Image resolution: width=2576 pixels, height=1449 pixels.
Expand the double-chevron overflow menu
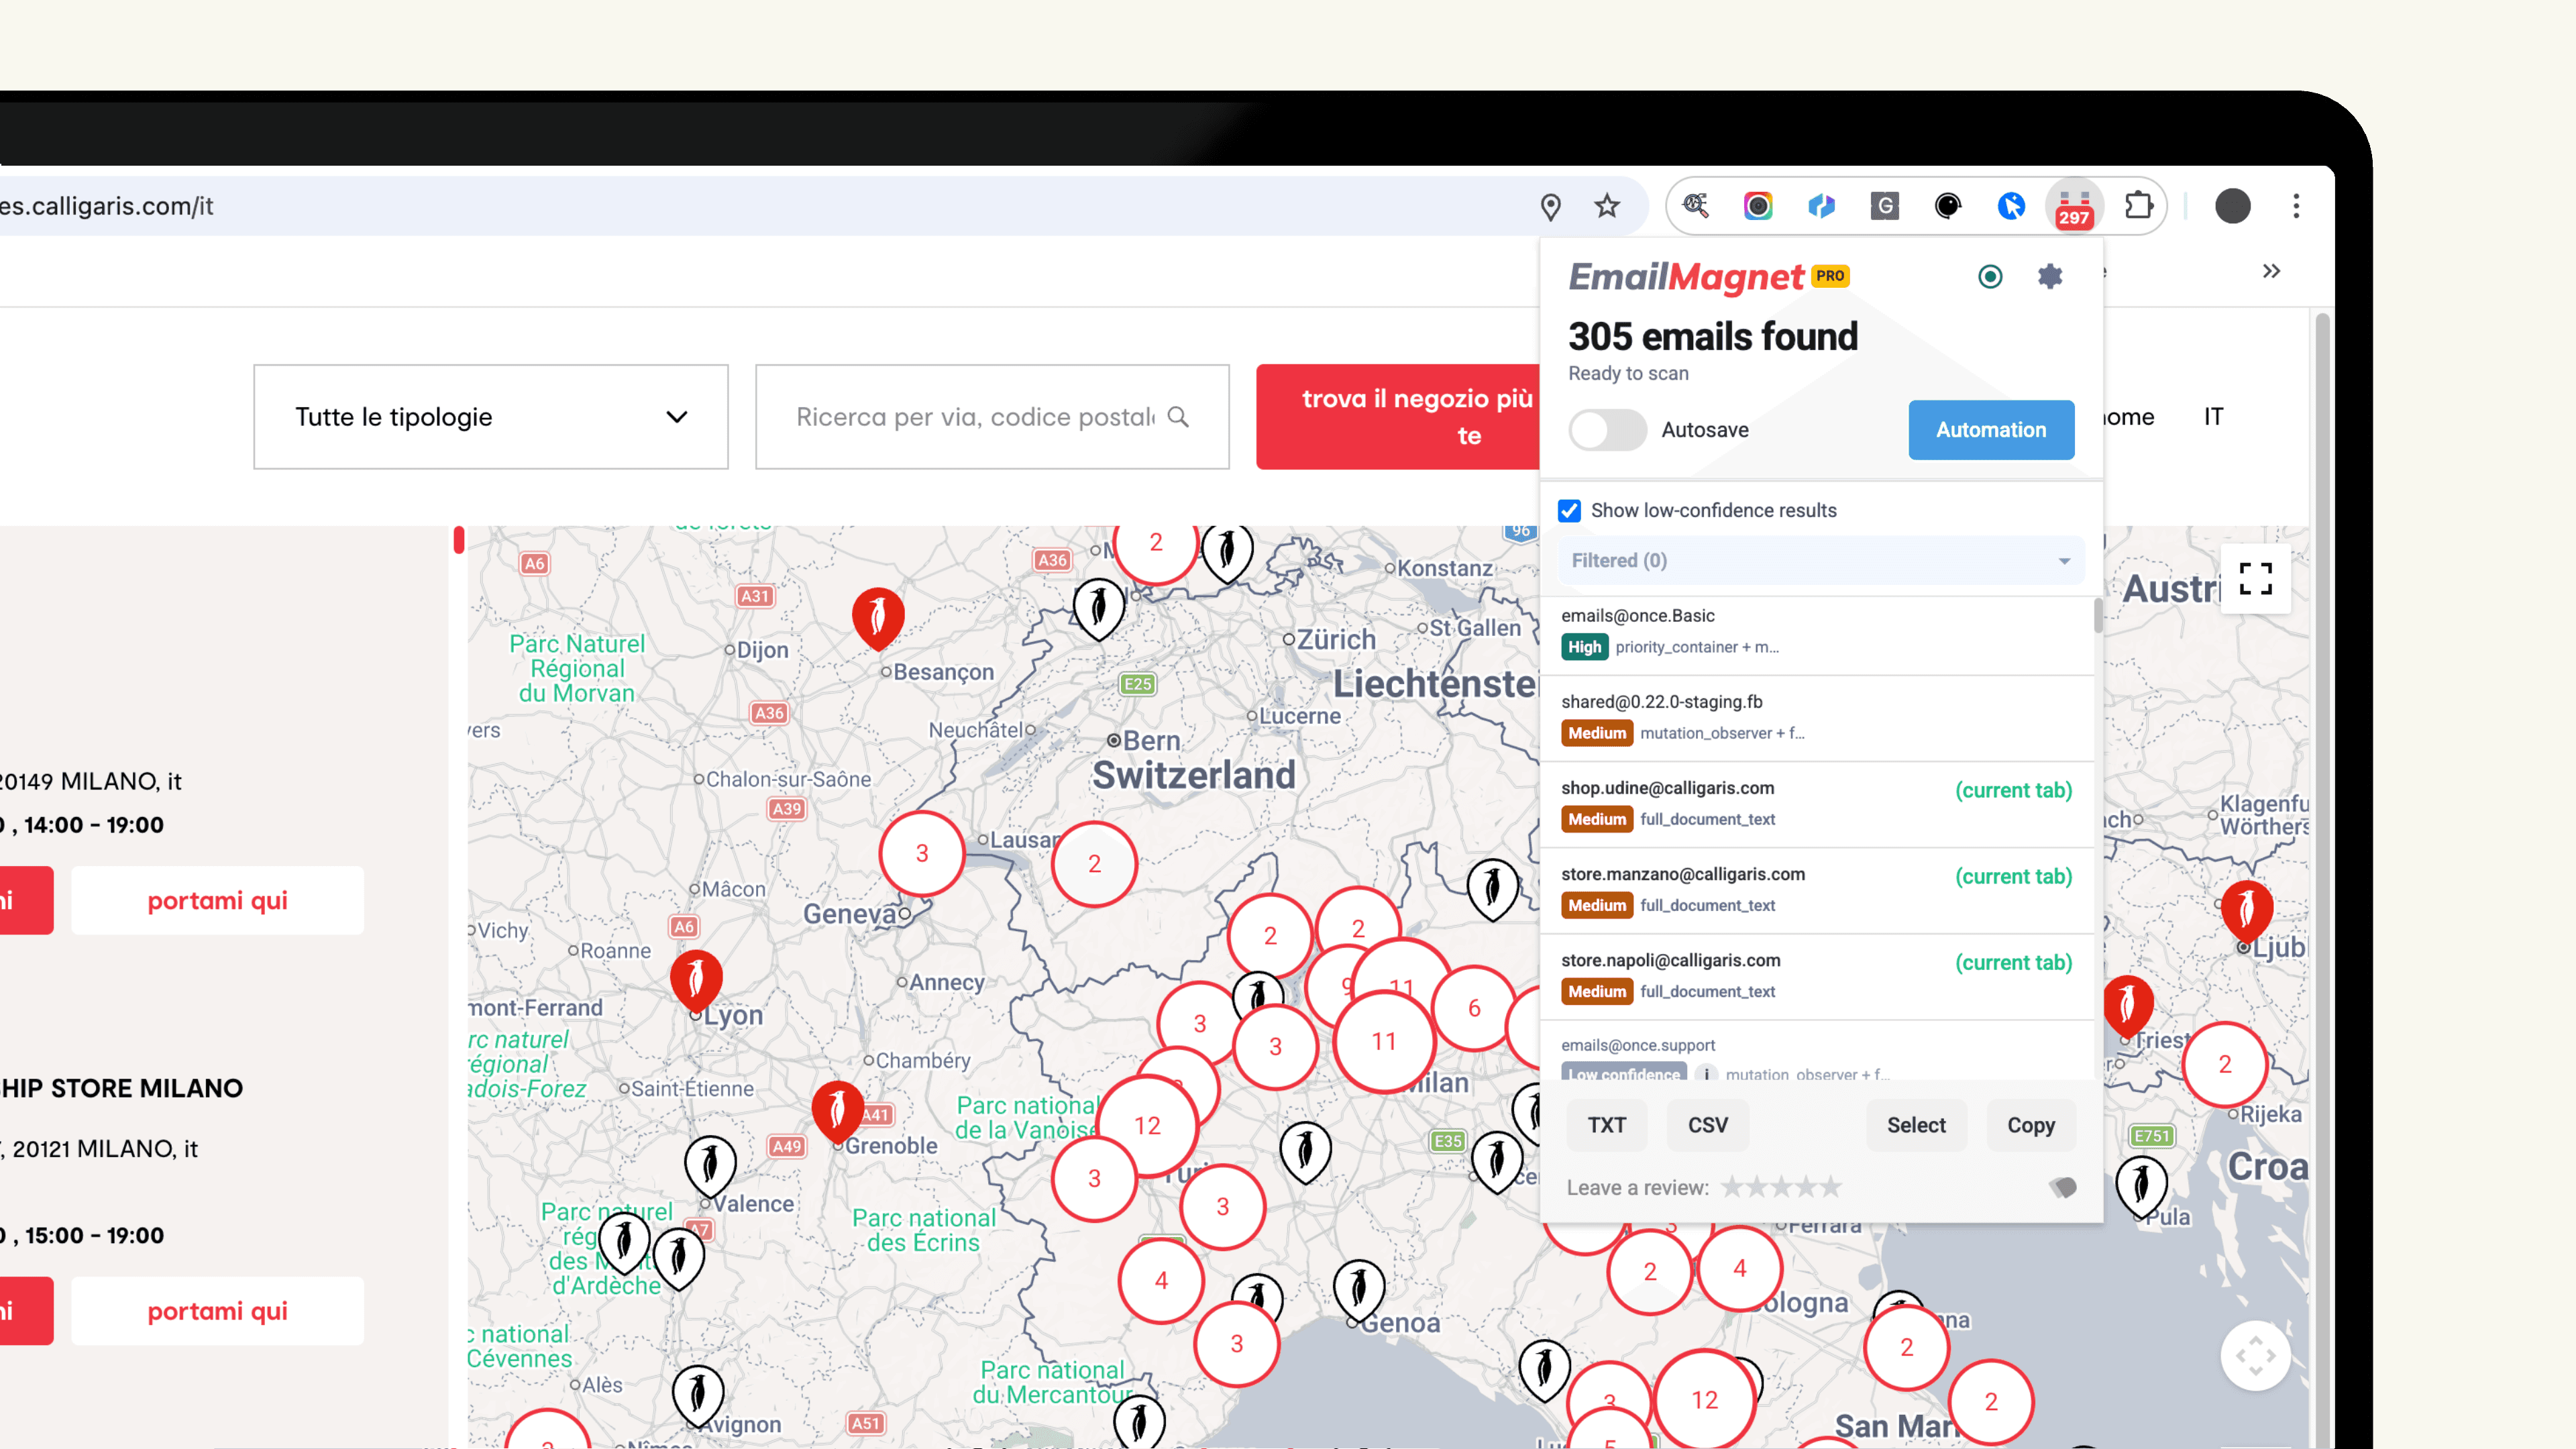tap(2271, 272)
